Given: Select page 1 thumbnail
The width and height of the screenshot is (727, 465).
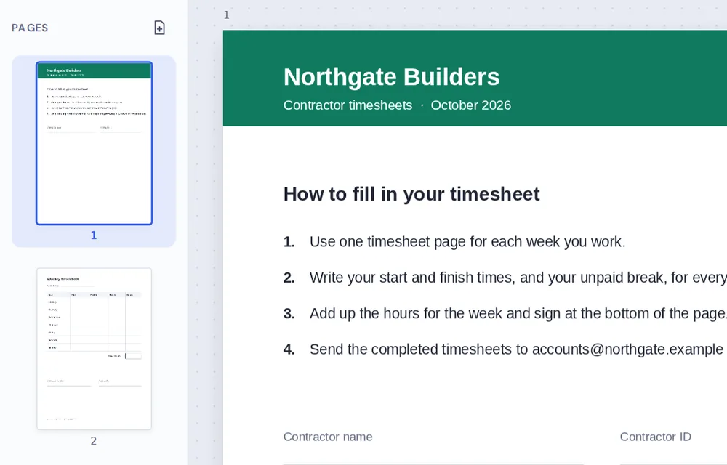Looking at the screenshot, I should tap(94, 143).
